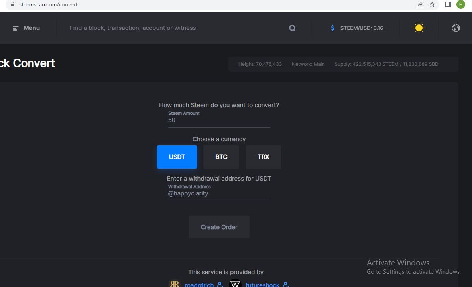Open the language globe icon

coord(456,28)
